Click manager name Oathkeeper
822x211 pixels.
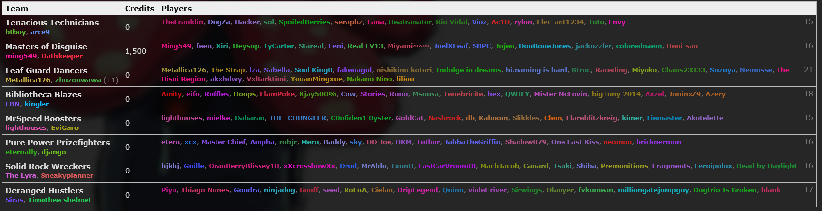click(x=62, y=56)
